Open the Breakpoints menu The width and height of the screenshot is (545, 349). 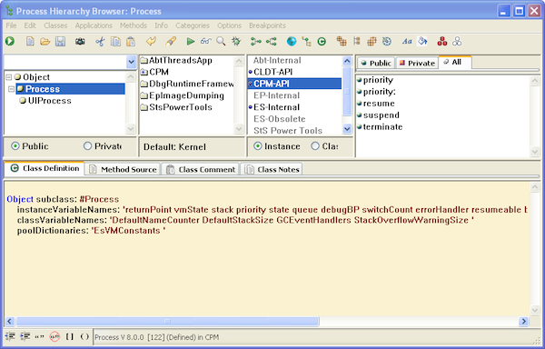point(267,25)
